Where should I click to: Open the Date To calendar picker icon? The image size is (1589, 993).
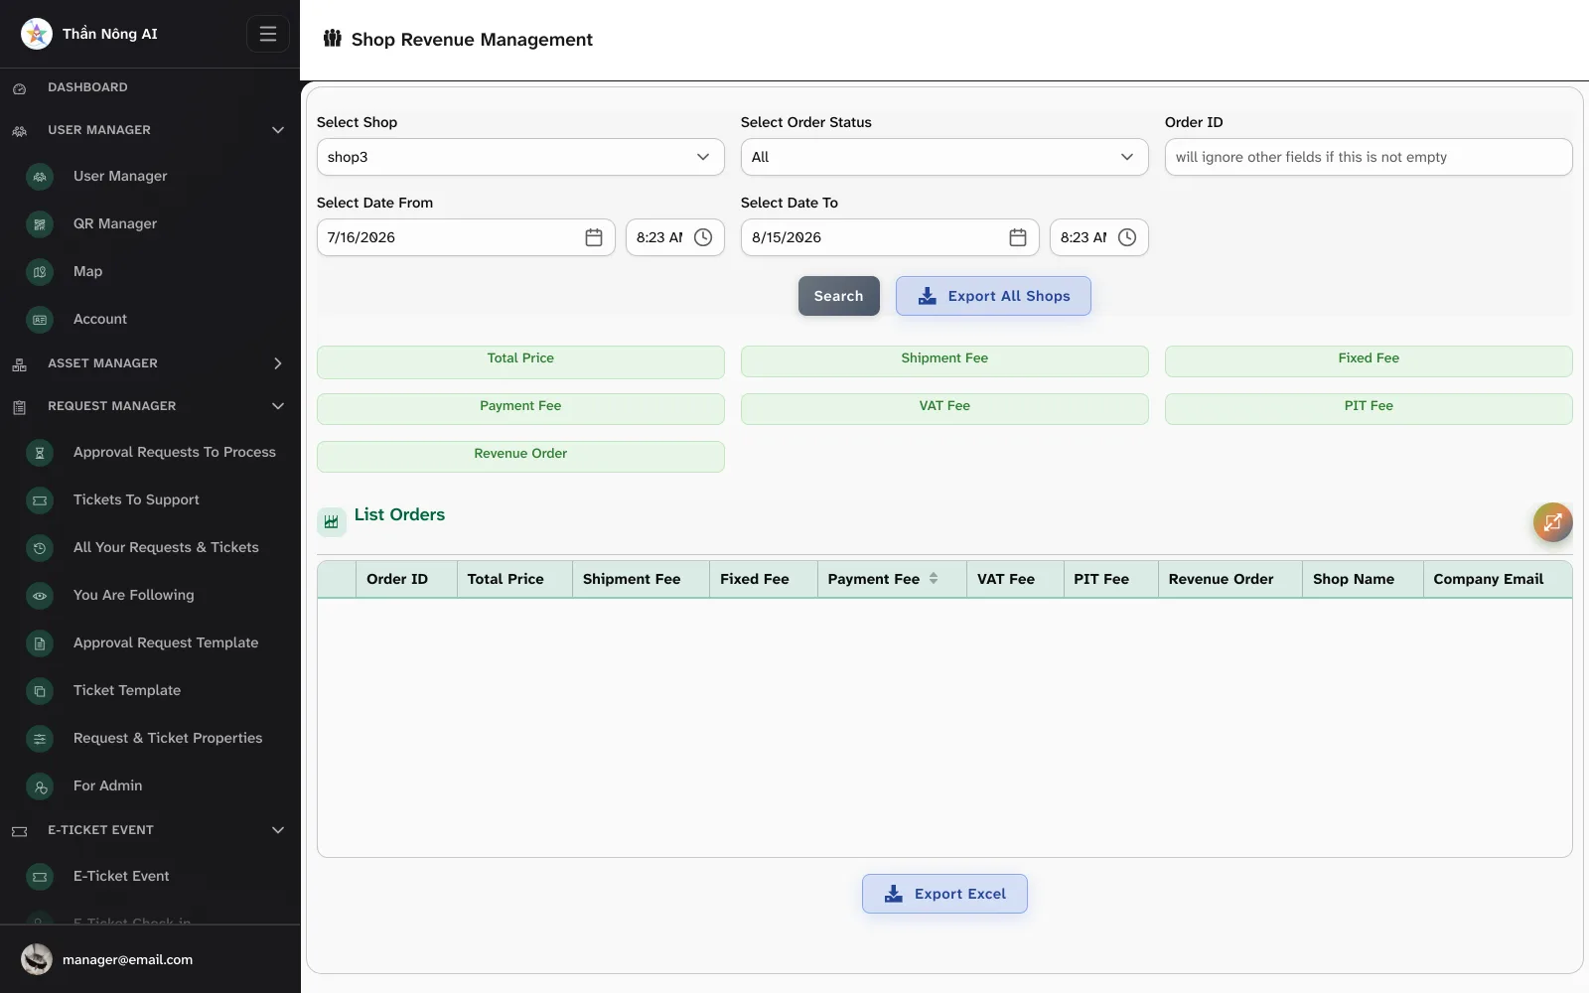click(x=1018, y=237)
